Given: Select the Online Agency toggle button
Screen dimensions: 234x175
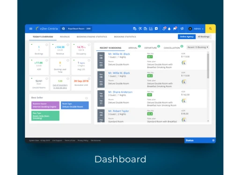Looking at the screenshot, I should point(187,37).
